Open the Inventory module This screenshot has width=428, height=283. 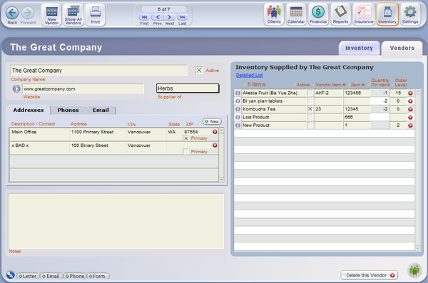387,14
